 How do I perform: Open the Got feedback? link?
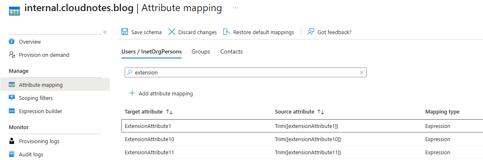334,32
